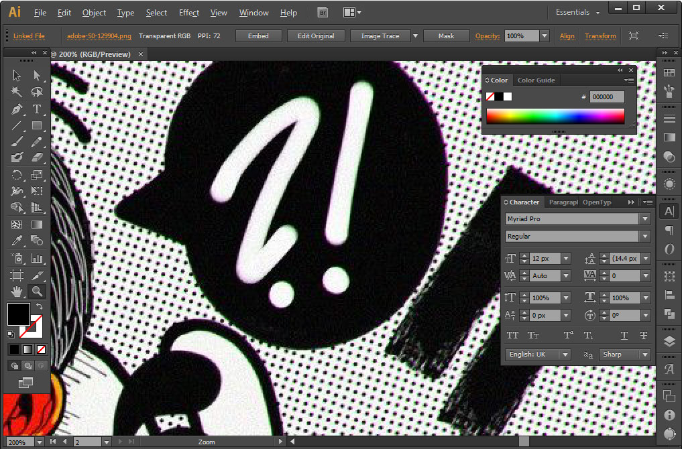Choose the Hand tool

17,292
